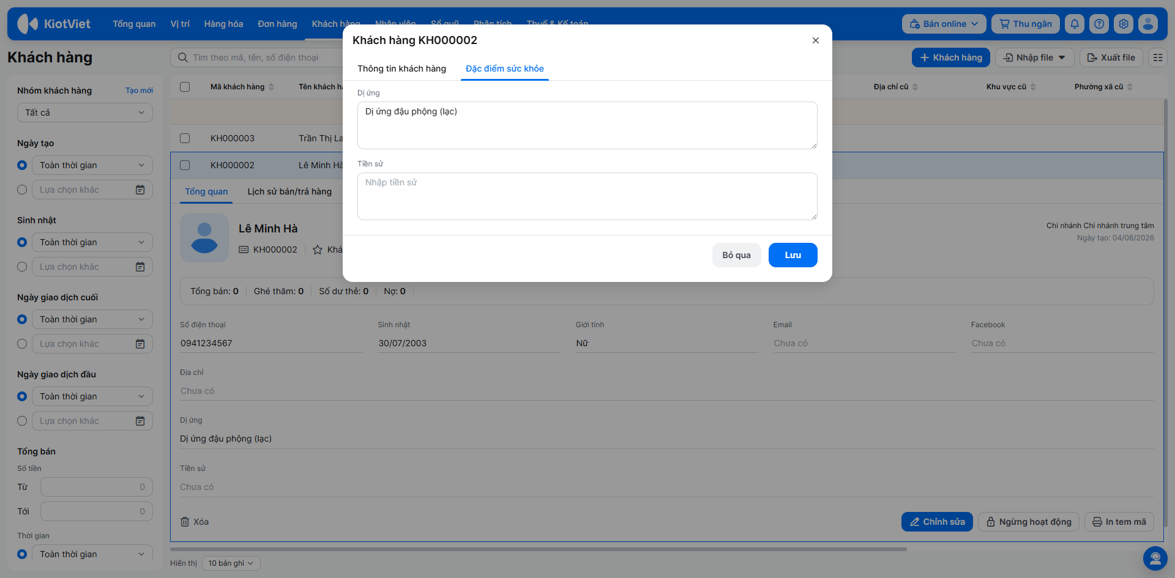Expand Toàn thời gian dropdown under Thời gian
The image size is (1175, 578).
coord(92,554)
